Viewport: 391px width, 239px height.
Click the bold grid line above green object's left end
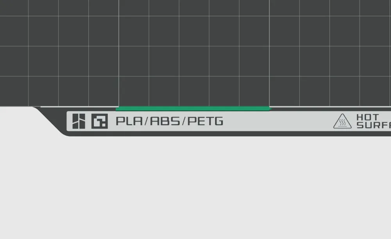[119, 53]
